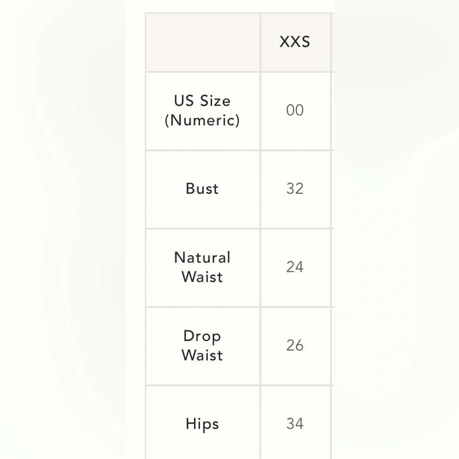Click the cut-off cell right of Natural Waist 24
459x459 pixels.
tap(332, 267)
